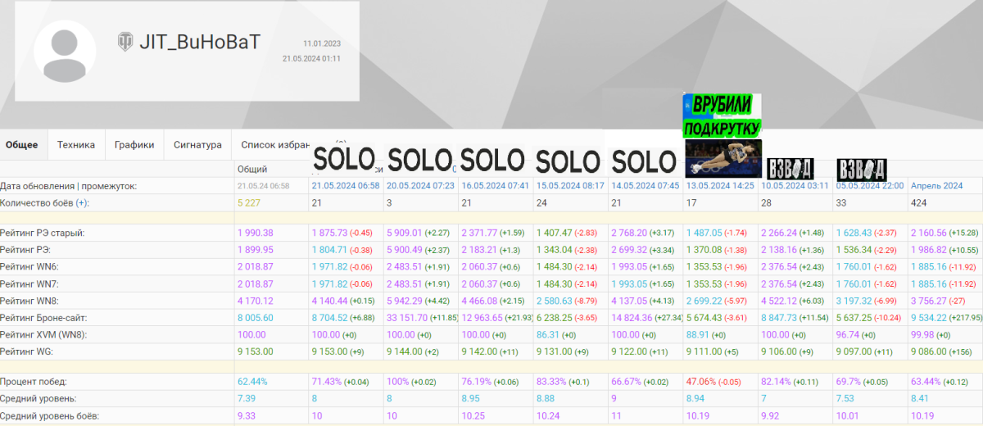Image resolution: width=983 pixels, height=426 pixels.
Task: Click the (+) link next to Количество боёв
Action: coord(83,202)
